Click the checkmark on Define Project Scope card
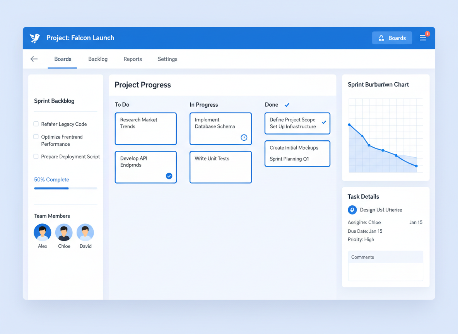Screen dimensions: 458x334 324,122
